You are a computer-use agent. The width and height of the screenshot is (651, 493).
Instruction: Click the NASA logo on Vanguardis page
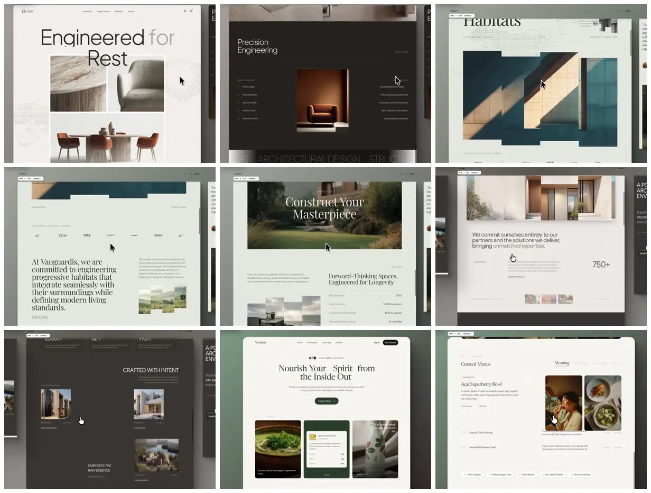pyautogui.click(x=158, y=235)
